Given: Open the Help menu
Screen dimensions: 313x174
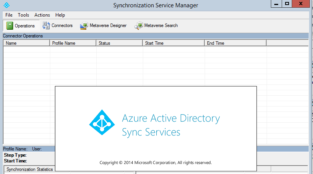Looking at the screenshot, I should click(x=60, y=15).
